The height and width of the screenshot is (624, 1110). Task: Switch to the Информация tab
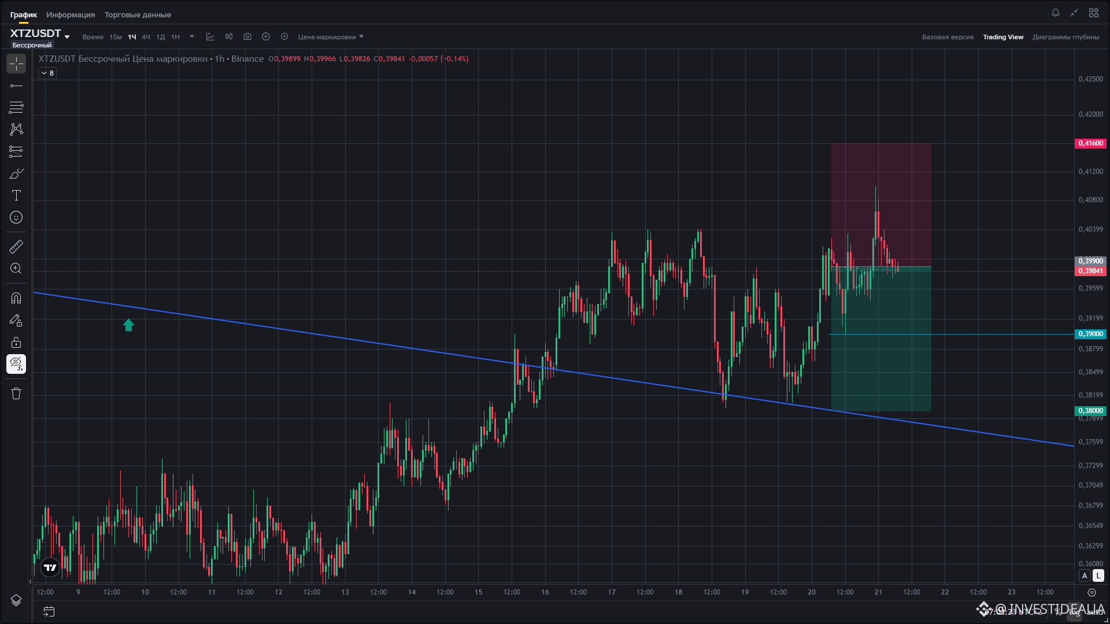pos(71,14)
